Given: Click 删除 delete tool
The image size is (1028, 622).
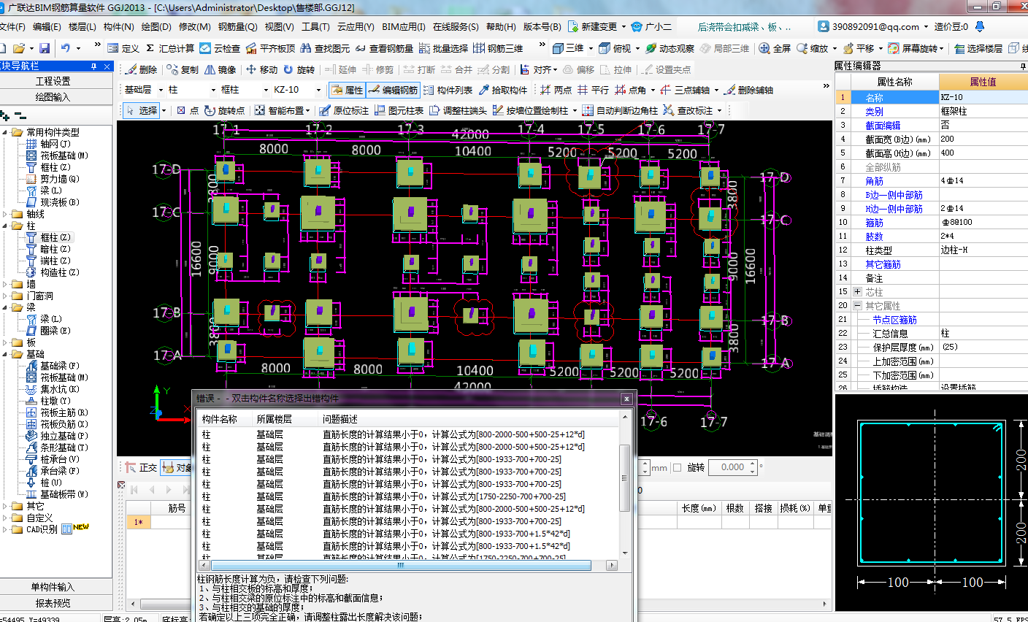Looking at the screenshot, I should pyautogui.click(x=142, y=69).
